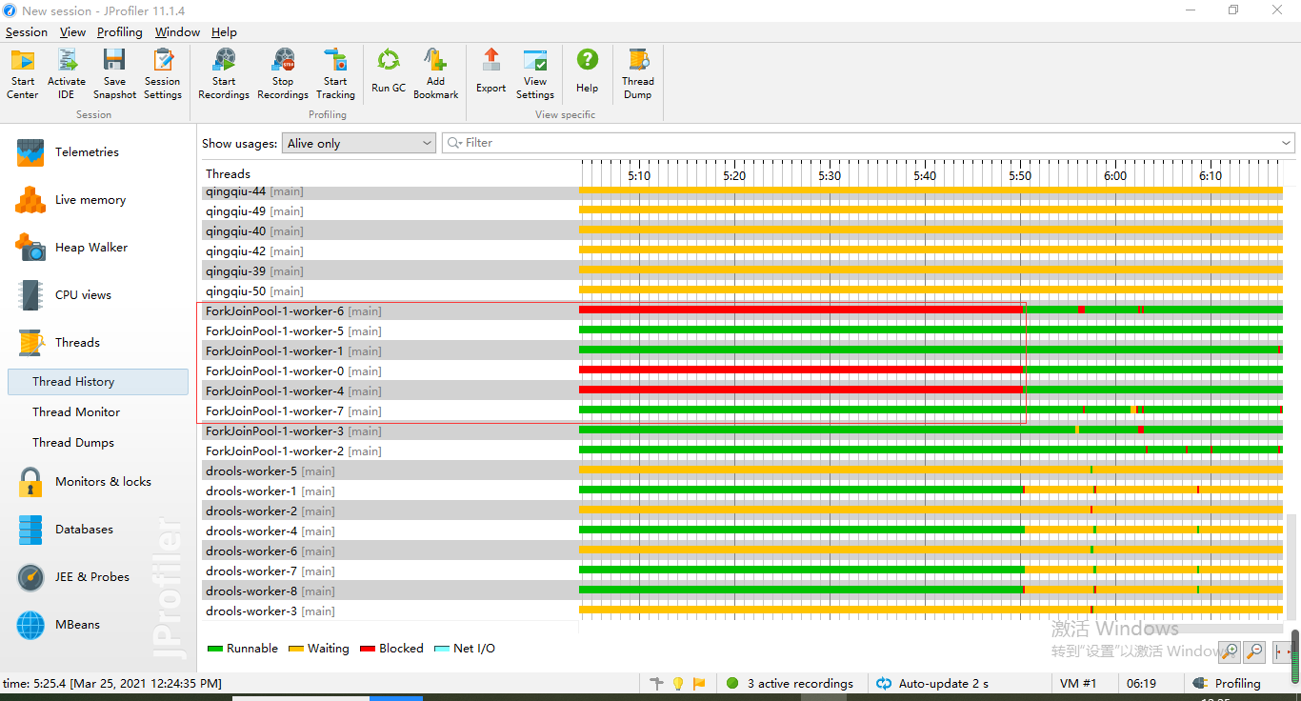Click the 5:50 mark on the time ruler
Screen dimensions: 1301x701
coord(1020,176)
